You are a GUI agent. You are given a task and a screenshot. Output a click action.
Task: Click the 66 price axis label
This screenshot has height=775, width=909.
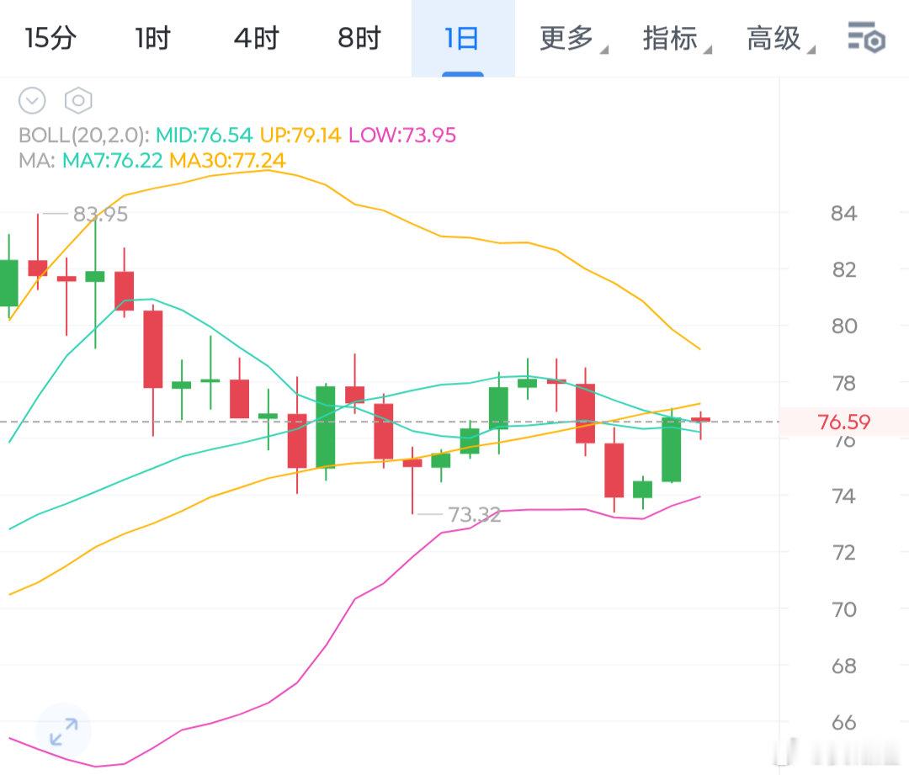843,722
